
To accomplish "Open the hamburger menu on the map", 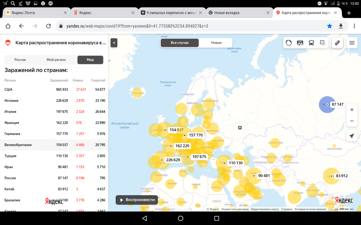I will click(351, 43).
